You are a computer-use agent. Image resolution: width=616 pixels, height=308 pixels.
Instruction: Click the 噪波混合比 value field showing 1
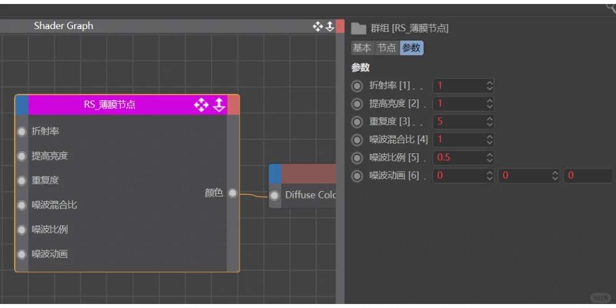click(x=463, y=140)
